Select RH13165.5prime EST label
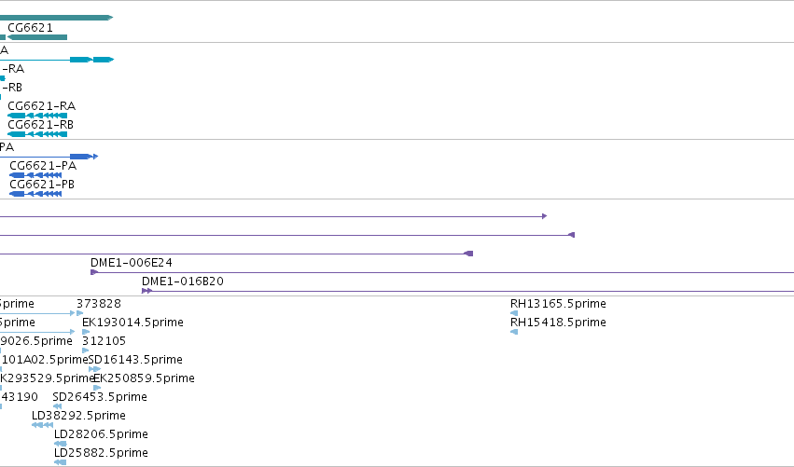Viewport: 794px width, 467px height. [x=558, y=304]
